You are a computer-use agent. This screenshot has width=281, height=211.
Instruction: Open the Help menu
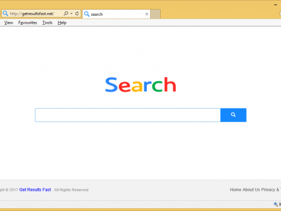[x=62, y=23]
